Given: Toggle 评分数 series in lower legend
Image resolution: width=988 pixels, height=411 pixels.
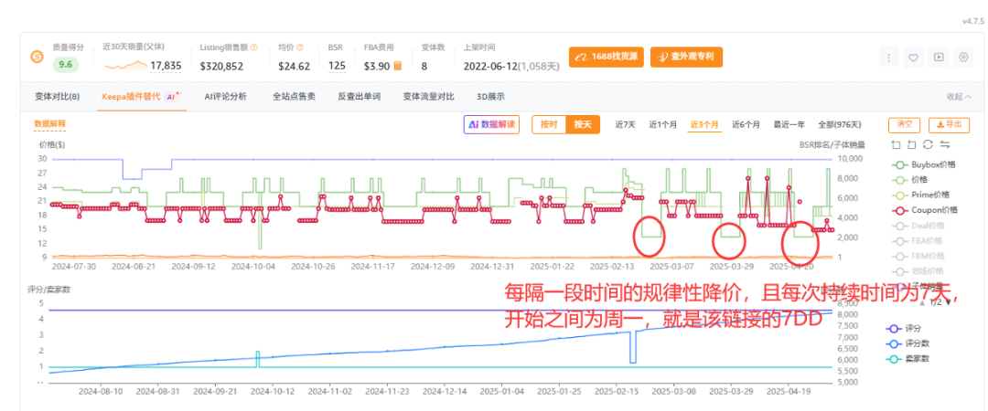Looking at the screenshot, I should (x=907, y=343).
